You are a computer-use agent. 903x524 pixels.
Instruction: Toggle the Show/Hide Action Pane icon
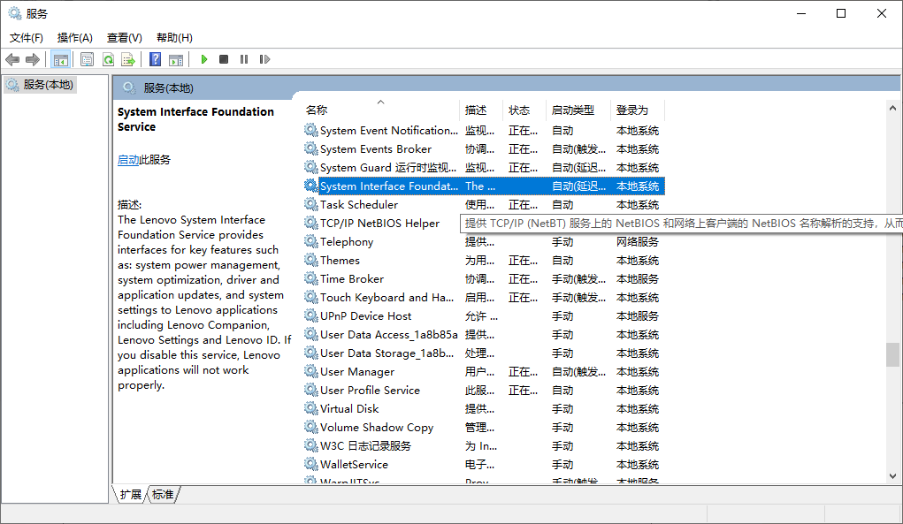pyautogui.click(x=177, y=59)
